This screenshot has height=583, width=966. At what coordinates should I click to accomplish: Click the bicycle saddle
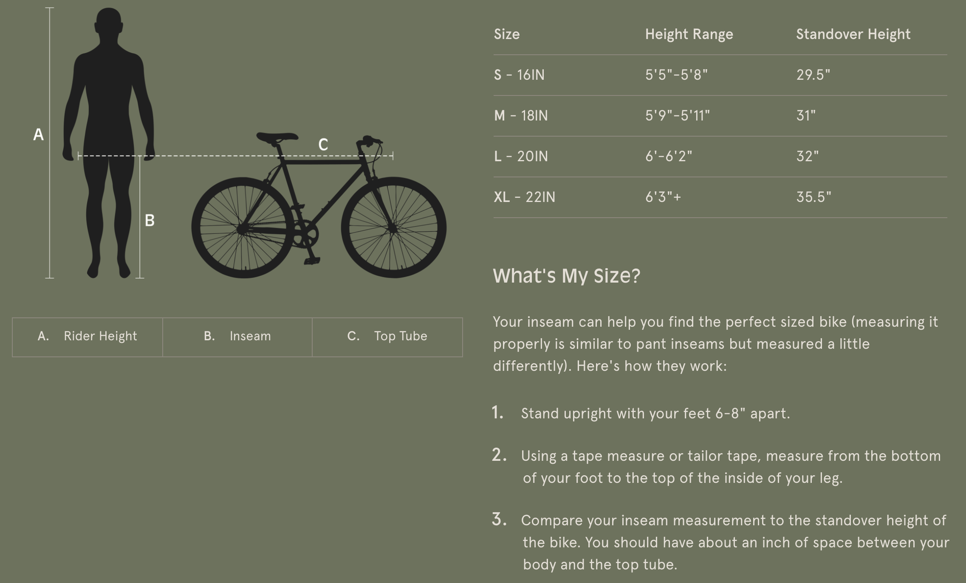click(x=277, y=137)
